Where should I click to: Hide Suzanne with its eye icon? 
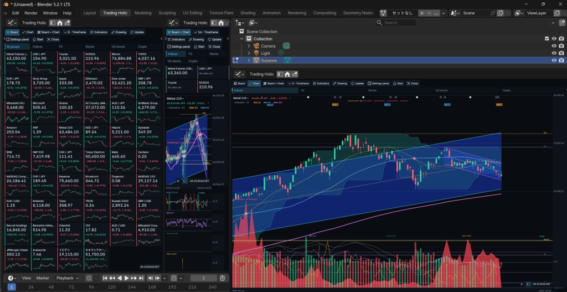tap(554, 60)
